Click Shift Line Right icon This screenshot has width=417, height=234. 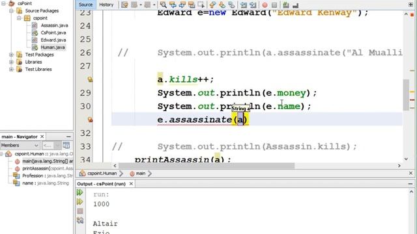[253, 5]
